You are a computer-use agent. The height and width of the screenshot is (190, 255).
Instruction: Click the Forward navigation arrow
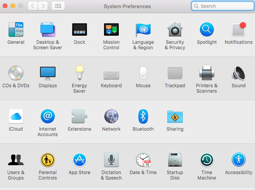pyautogui.click(x=43, y=6)
